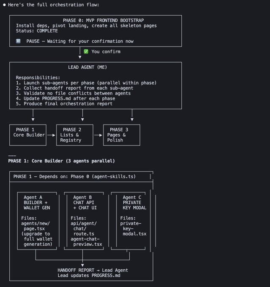270x287 pixels.
Task: Click the 'Status: COMPLETE' line
Action: click(x=37, y=31)
